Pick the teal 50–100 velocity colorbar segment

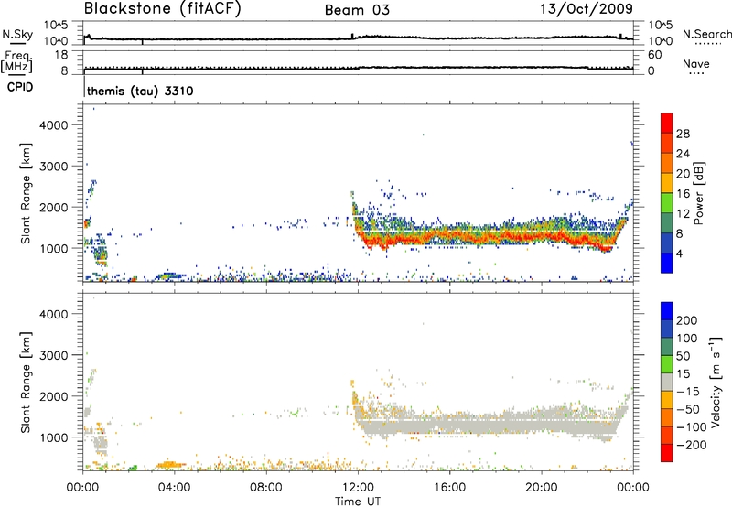[667, 347]
